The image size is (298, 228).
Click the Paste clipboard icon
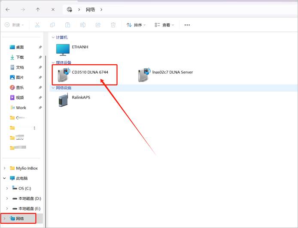(67, 25)
